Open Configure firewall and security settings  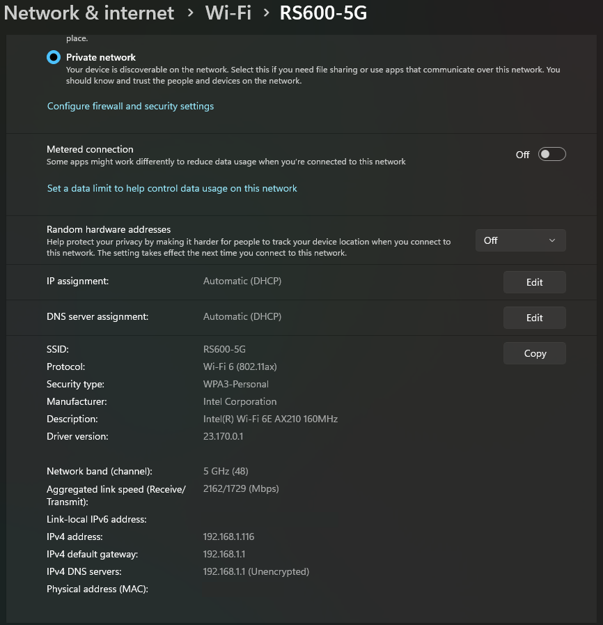coord(130,107)
